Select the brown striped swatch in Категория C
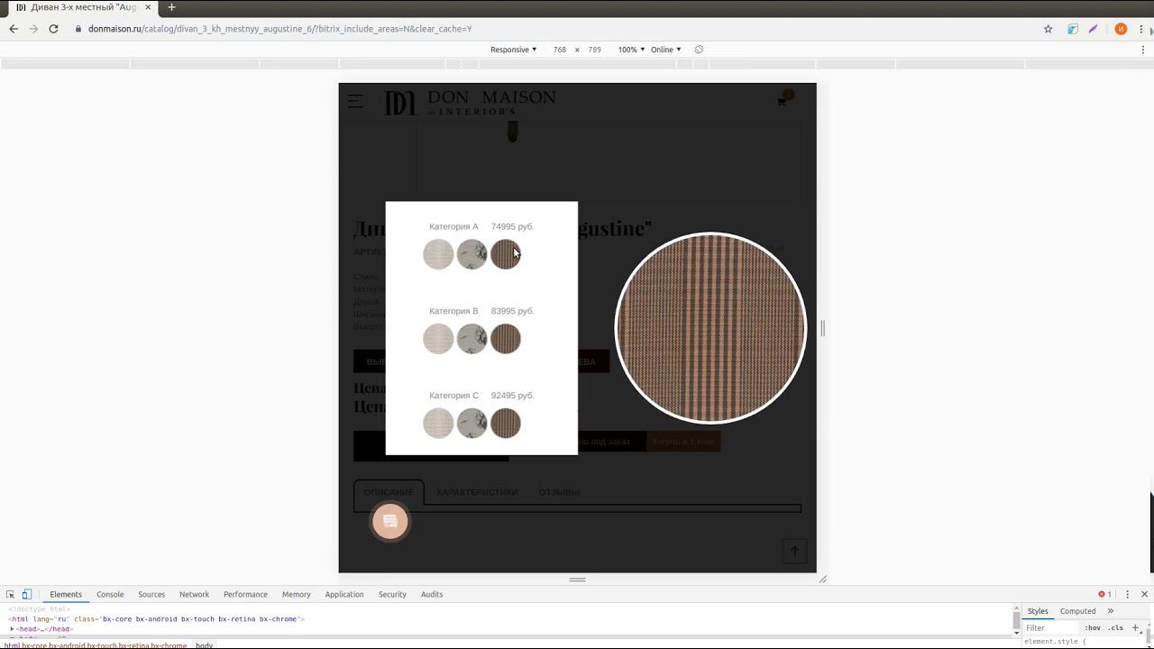 506,423
